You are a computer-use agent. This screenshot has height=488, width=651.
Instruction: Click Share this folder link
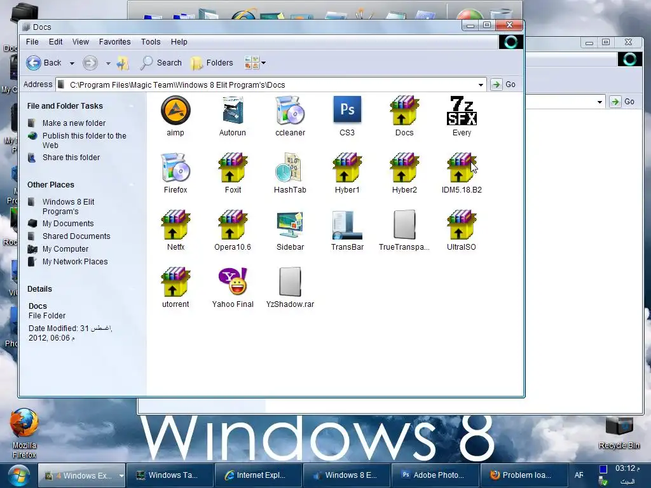click(x=71, y=158)
